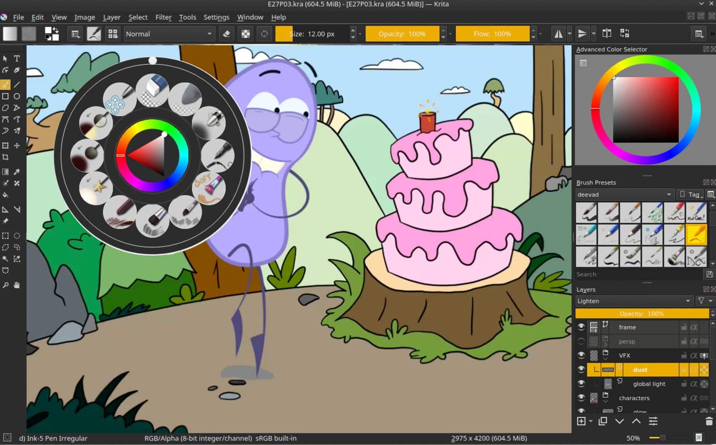This screenshot has width=716, height=445.
Task: Click the Ink-5 Pen Irregular status label
Action: coord(53,438)
